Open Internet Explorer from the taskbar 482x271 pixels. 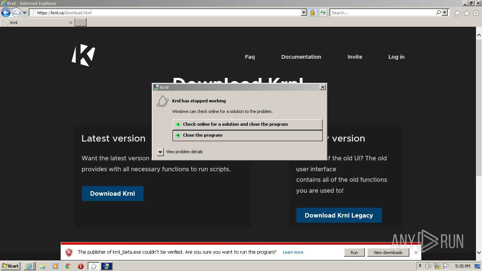coord(29,266)
